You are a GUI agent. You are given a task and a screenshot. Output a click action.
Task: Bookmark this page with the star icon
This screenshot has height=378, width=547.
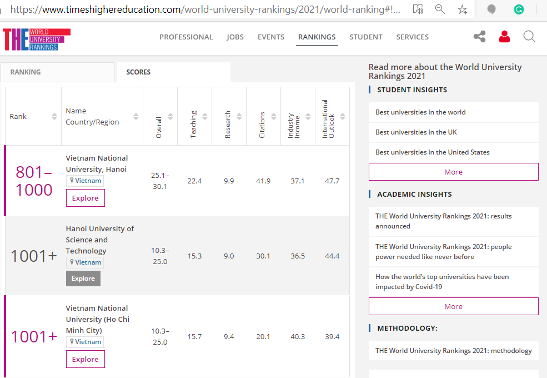point(462,9)
